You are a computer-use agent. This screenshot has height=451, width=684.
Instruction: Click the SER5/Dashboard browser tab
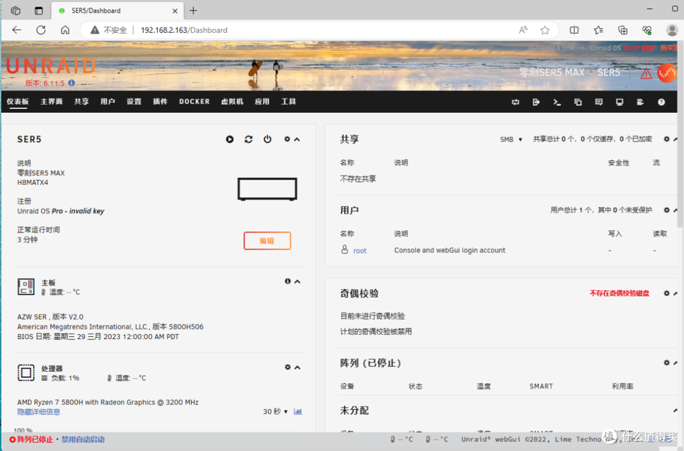pyautogui.click(x=117, y=11)
